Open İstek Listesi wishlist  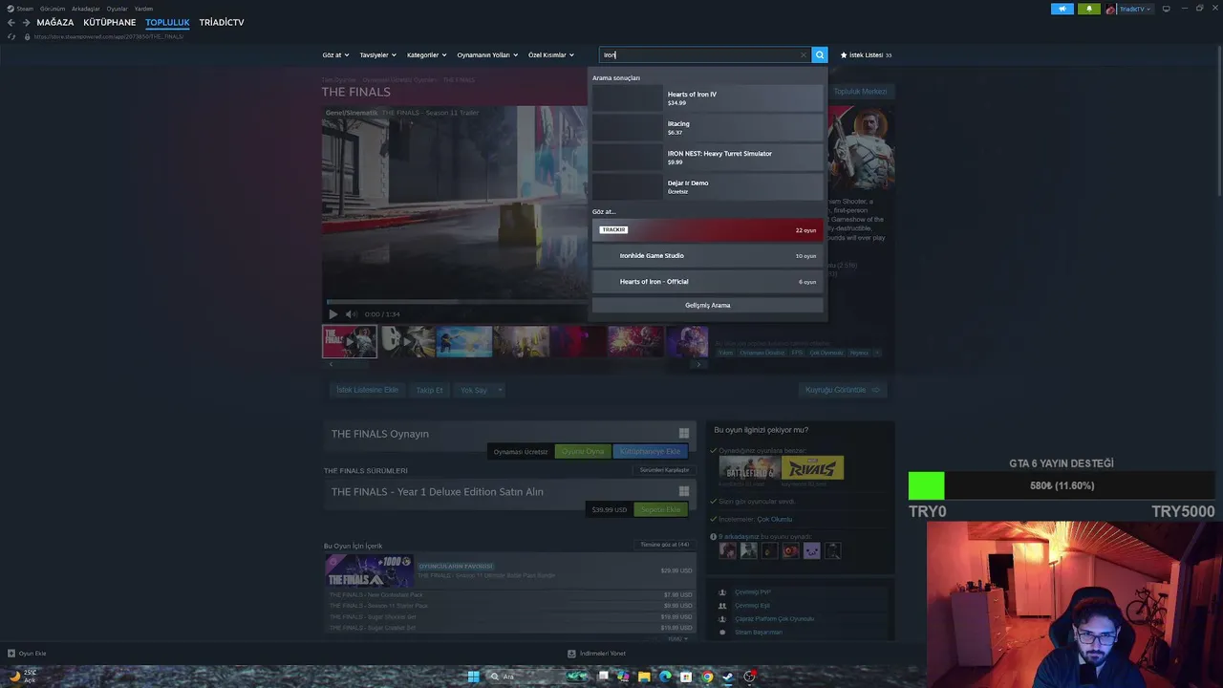866,55
